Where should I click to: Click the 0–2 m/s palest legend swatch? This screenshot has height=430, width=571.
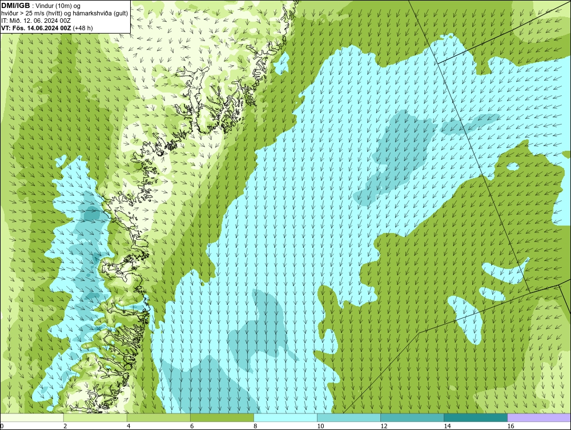(32, 417)
